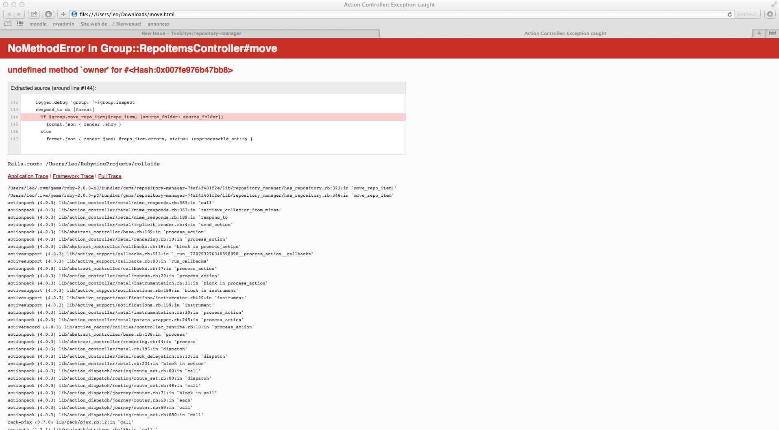The width and height of the screenshot is (779, 430).
Task: Reload the page with the refresh icon
Action: [x=730, y=14]
